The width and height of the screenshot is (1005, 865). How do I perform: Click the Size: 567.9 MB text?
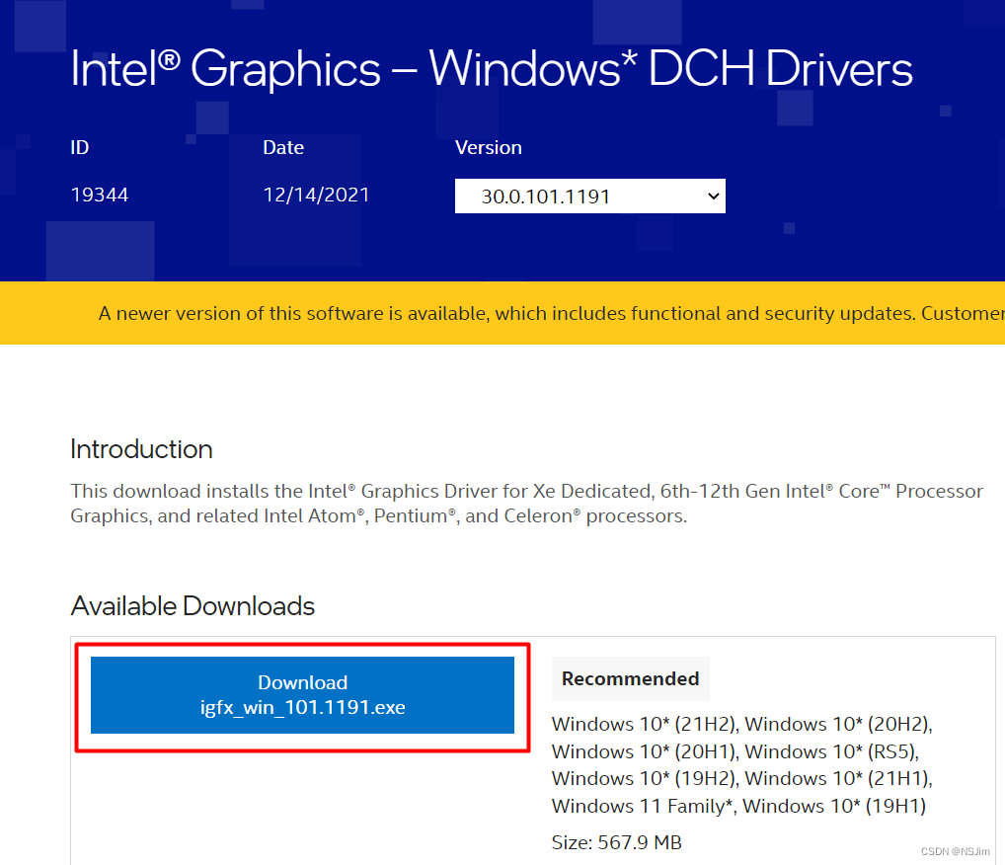[616, 842]
